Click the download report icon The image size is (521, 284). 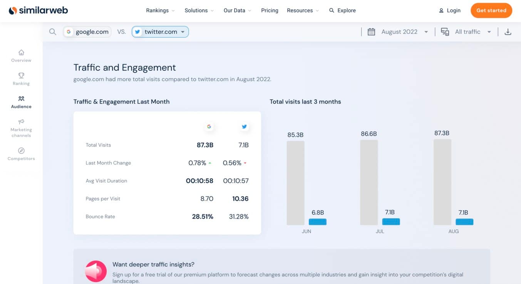pyautogui.click(x=508, y=32)
